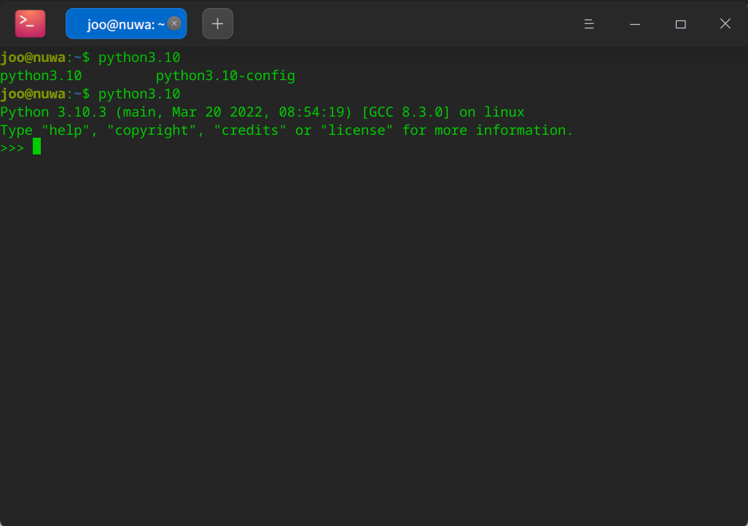Click the green block cursor

[36, 146]
